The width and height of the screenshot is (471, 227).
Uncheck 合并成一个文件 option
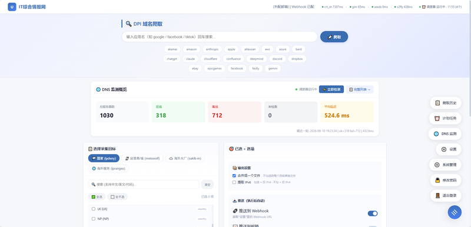[x=234, y=176]
